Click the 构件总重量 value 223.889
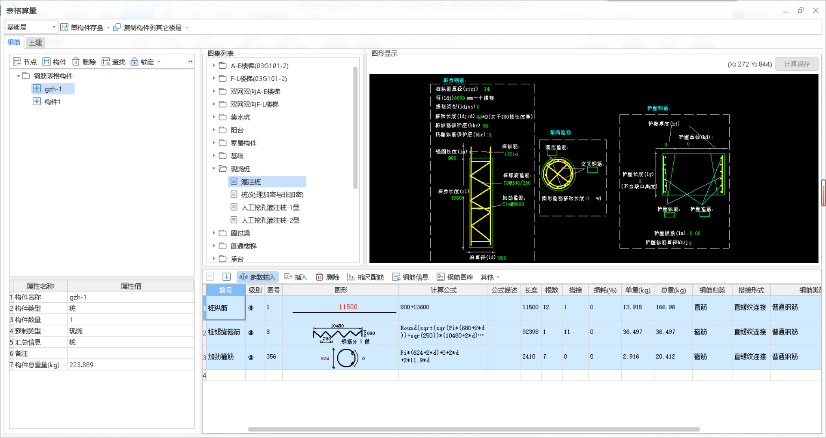 (x=130, y=365)
